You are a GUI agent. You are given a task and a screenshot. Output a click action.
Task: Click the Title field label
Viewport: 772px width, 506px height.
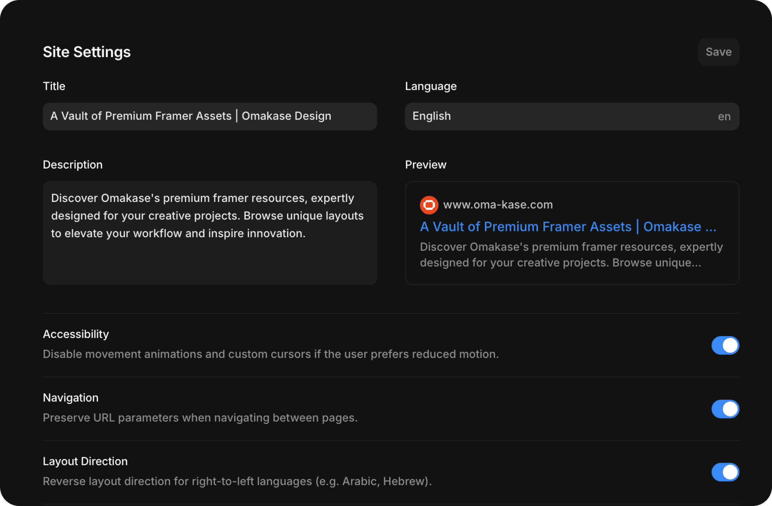[54, 86]
